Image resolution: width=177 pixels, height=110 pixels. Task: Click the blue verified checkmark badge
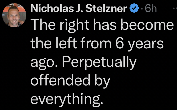tap(134, 9)
